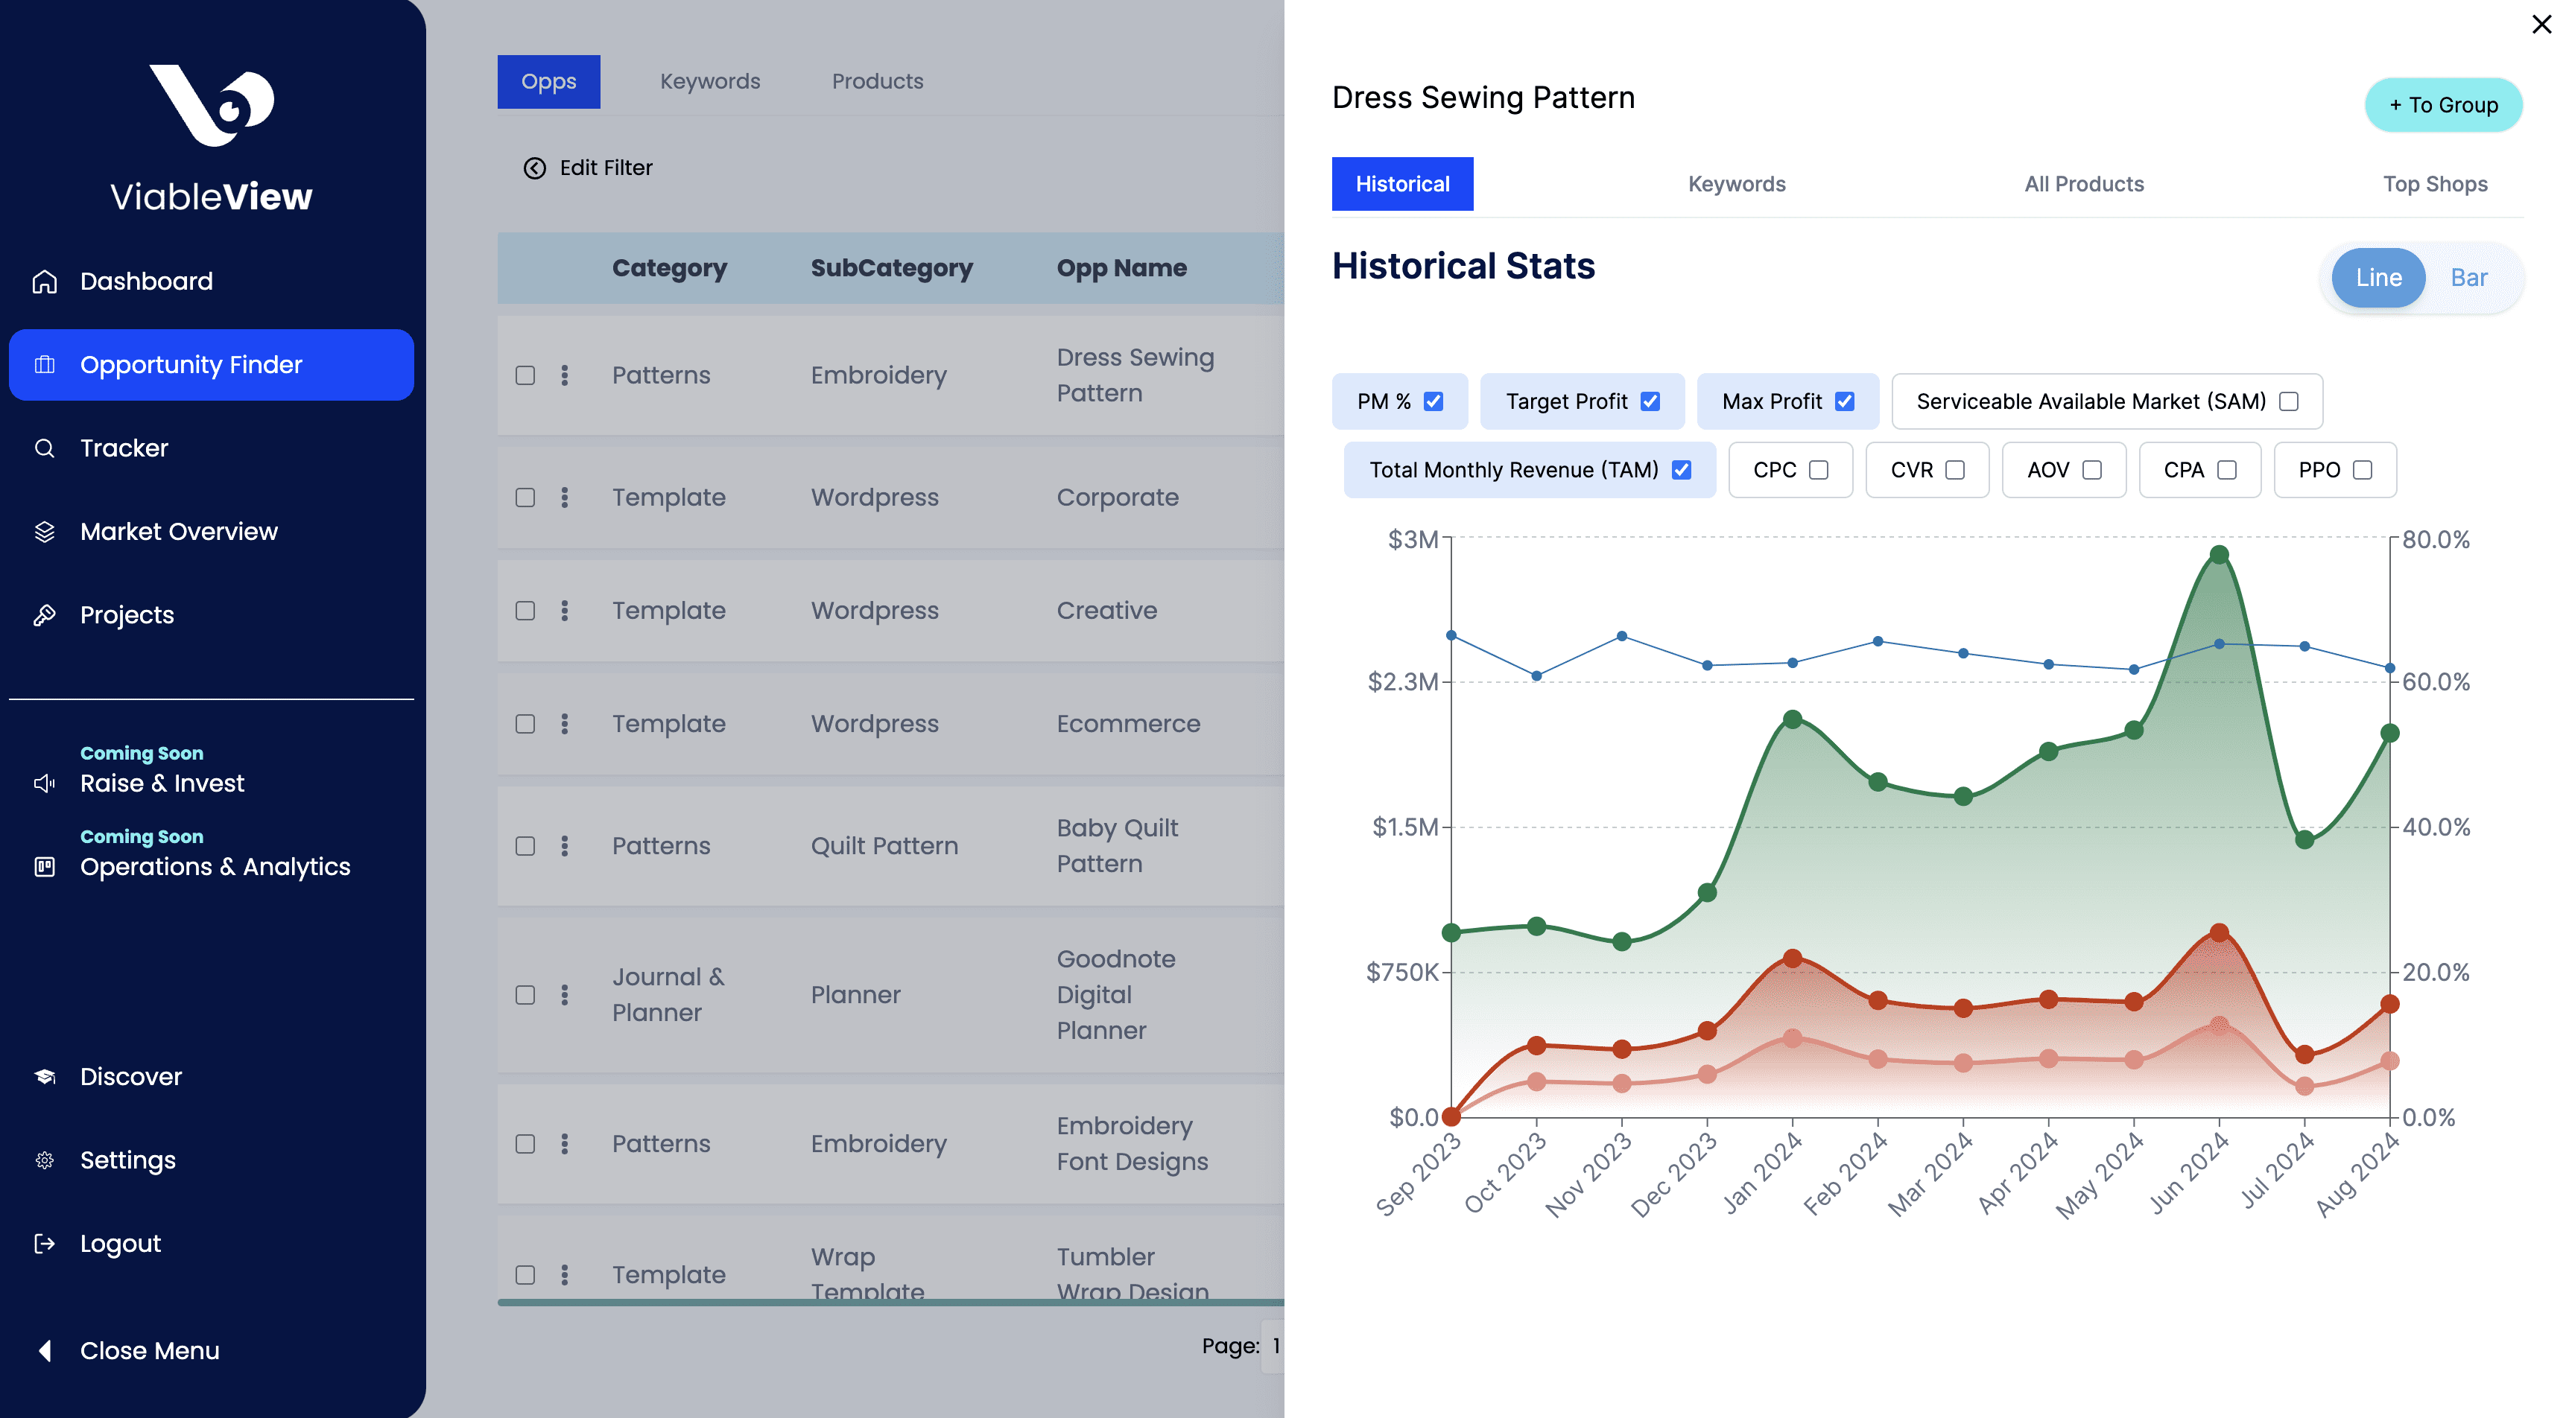Enable the Serviceable Available Market checkbox
Viewport: 2566px width, 1418px height.
tap(2289, 401)
